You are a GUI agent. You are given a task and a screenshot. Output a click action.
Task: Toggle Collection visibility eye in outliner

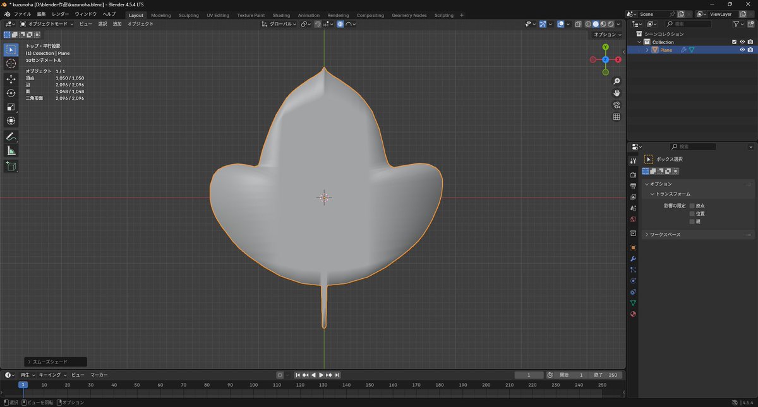coord(742,42)
